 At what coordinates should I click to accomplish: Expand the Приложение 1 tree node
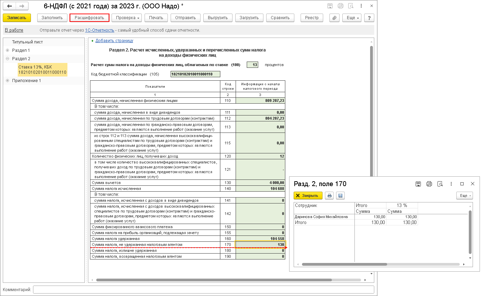(x=7, y=81)
